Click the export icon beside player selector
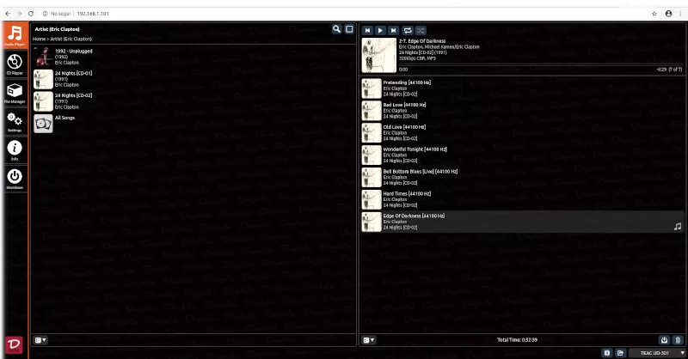 pyautogui.click(x=620, y=353)
